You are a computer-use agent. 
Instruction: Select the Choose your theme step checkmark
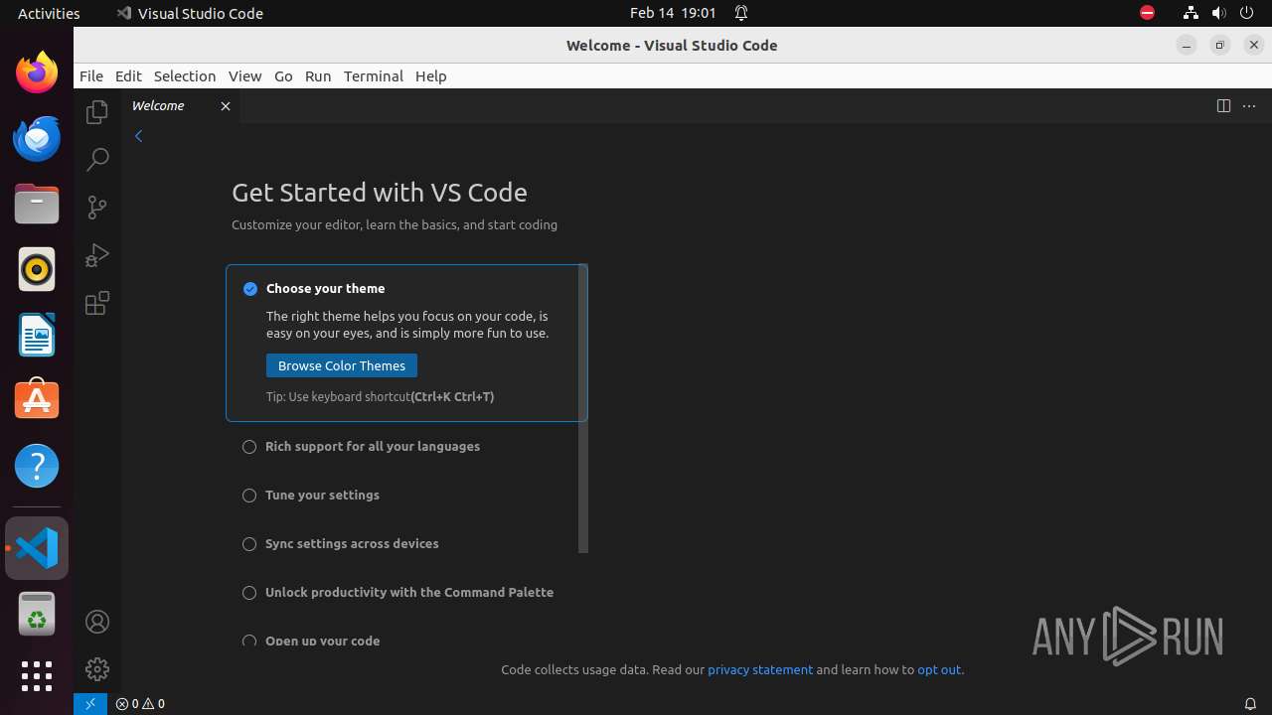[250, 289]
